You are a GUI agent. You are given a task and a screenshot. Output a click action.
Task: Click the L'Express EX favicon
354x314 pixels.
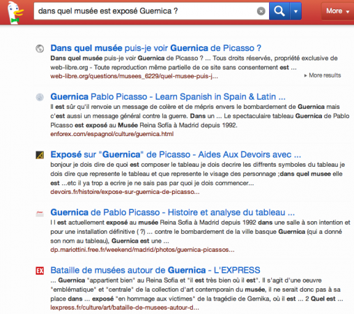pyautogui.click(x=40, y=271)
